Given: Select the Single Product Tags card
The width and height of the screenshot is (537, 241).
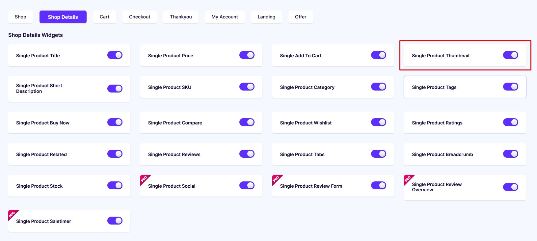Looking at the screenshot, I should 465,87.
